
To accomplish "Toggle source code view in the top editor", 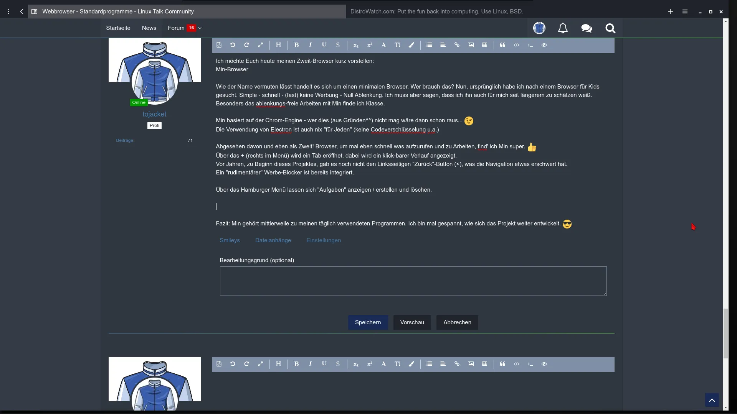I will click(x=219, y=45).
